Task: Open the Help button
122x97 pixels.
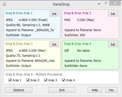Action: [x=95, y=90]
